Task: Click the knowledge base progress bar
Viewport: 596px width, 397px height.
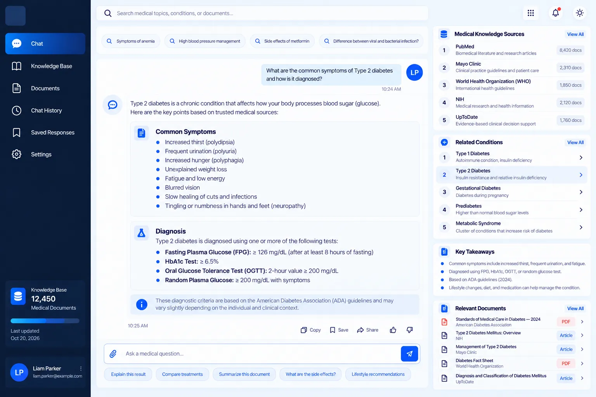Action: coord(45,321)
